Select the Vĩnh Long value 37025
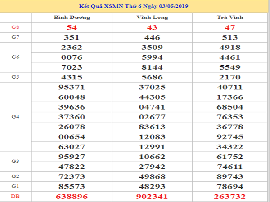 click(152, 87)
